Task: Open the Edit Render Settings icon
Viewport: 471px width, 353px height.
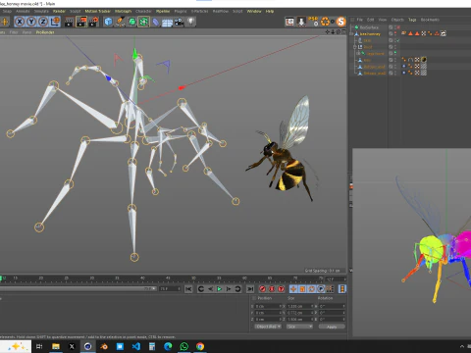Action: point(94,22)
